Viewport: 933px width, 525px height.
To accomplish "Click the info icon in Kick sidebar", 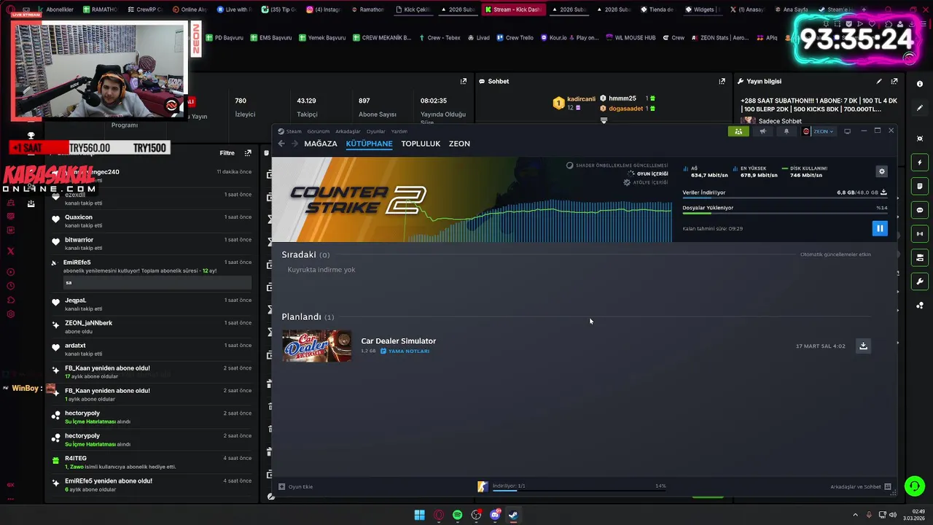I will (920, 84).
